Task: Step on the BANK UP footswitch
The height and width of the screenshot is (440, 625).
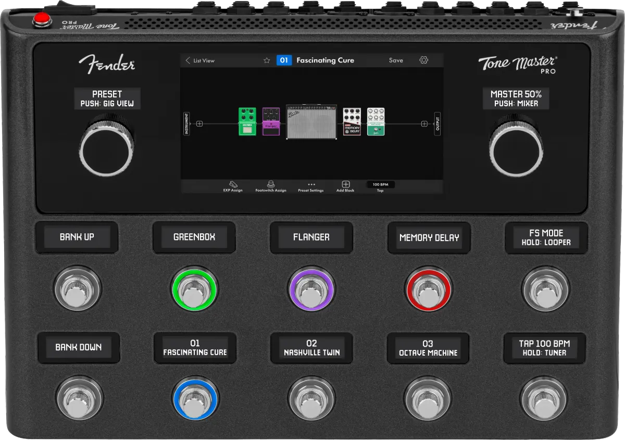Action: [77, 289]
